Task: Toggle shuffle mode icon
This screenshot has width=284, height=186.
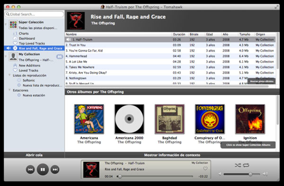Action: 238,165
